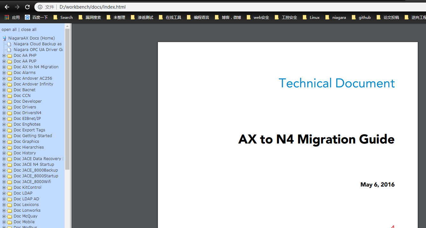Viewport: 426px width, 228px height.
Task: Expand the Doc AA PUP tree node
Action: 4,61
